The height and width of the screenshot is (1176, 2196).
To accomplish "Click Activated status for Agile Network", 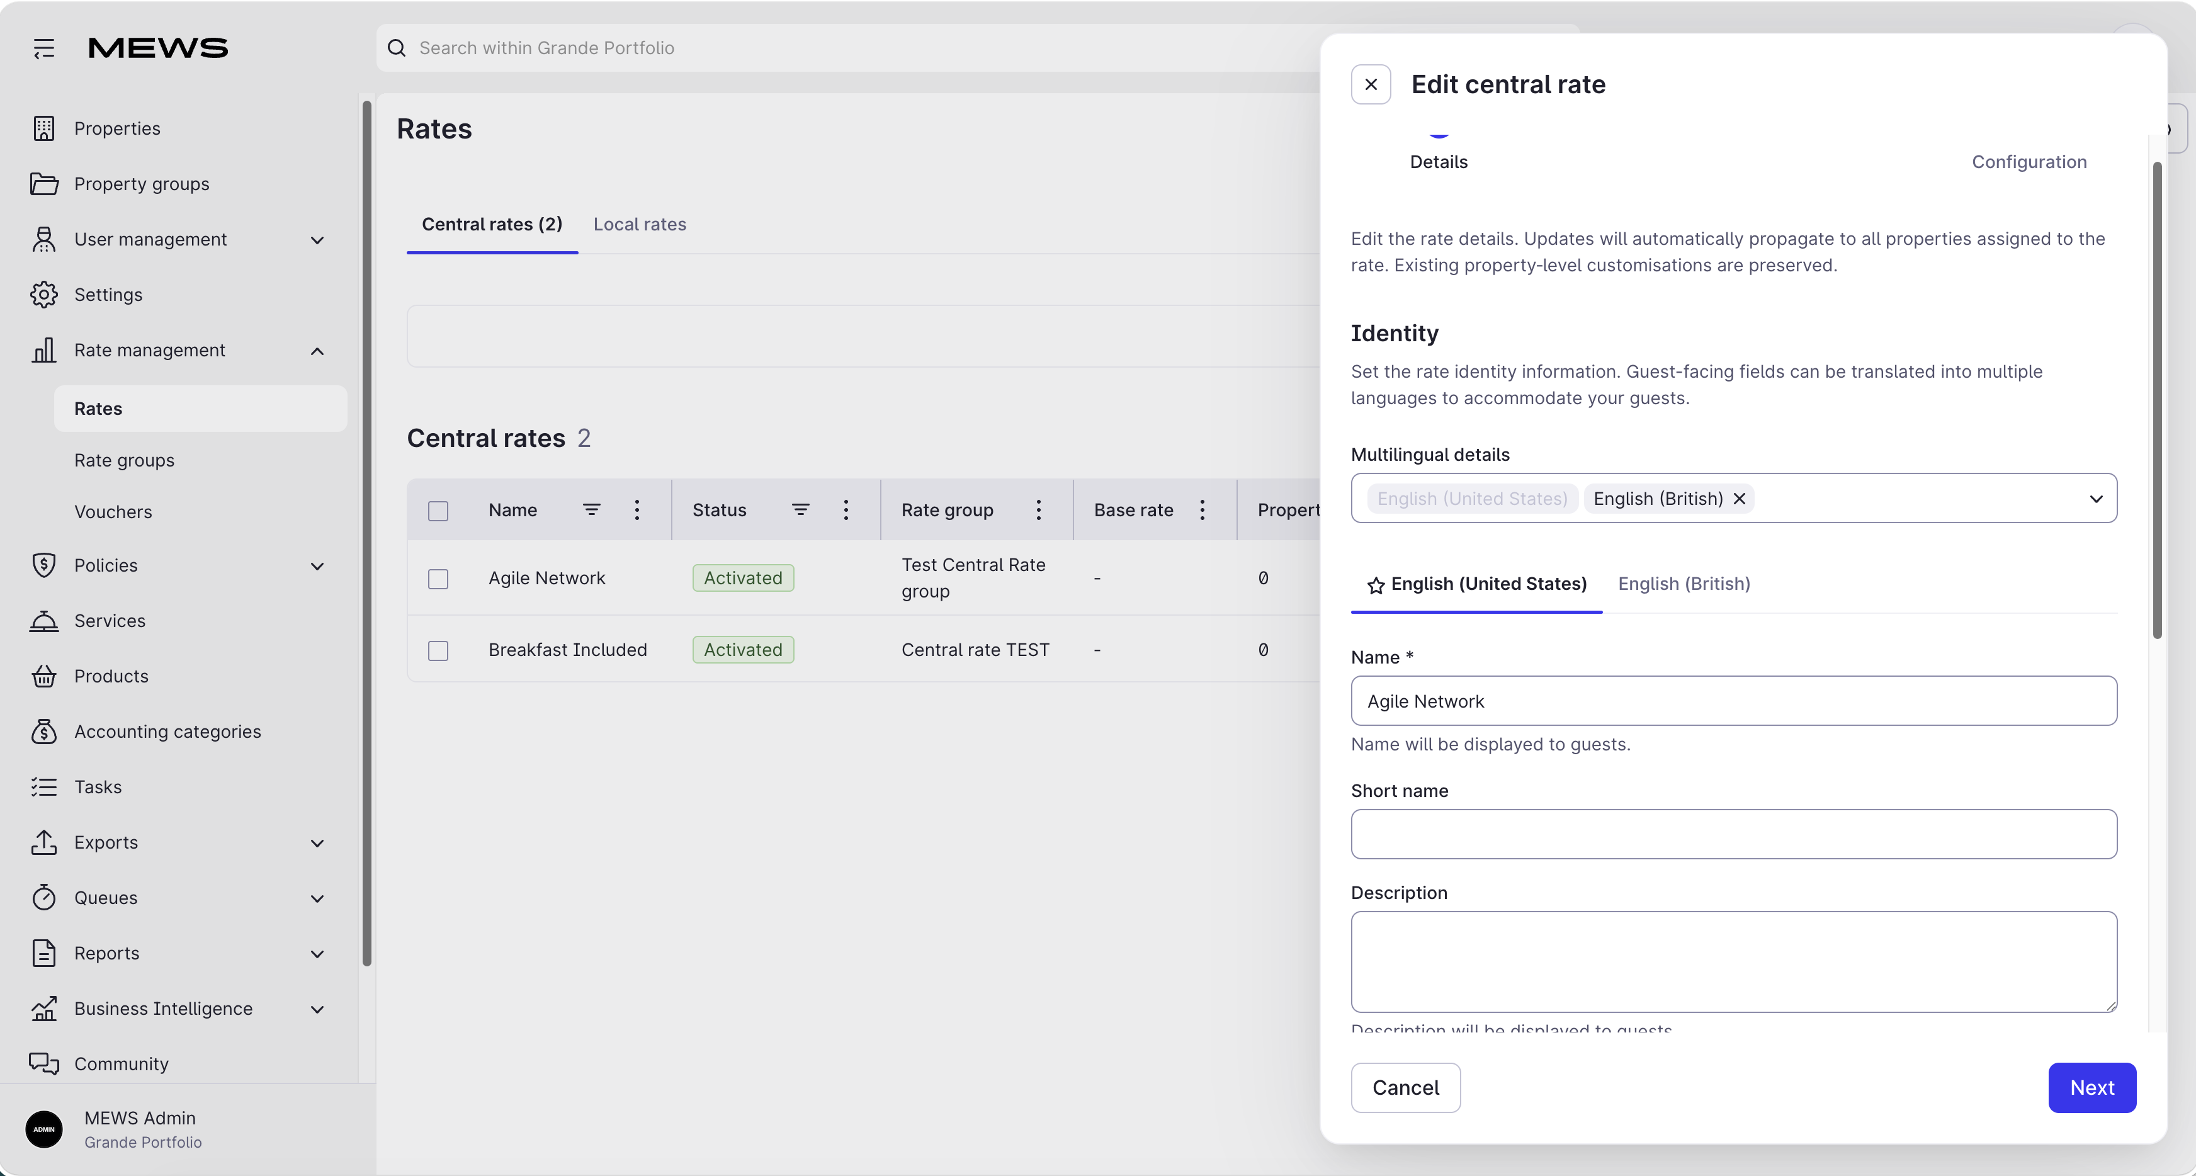I will (742, 578).
